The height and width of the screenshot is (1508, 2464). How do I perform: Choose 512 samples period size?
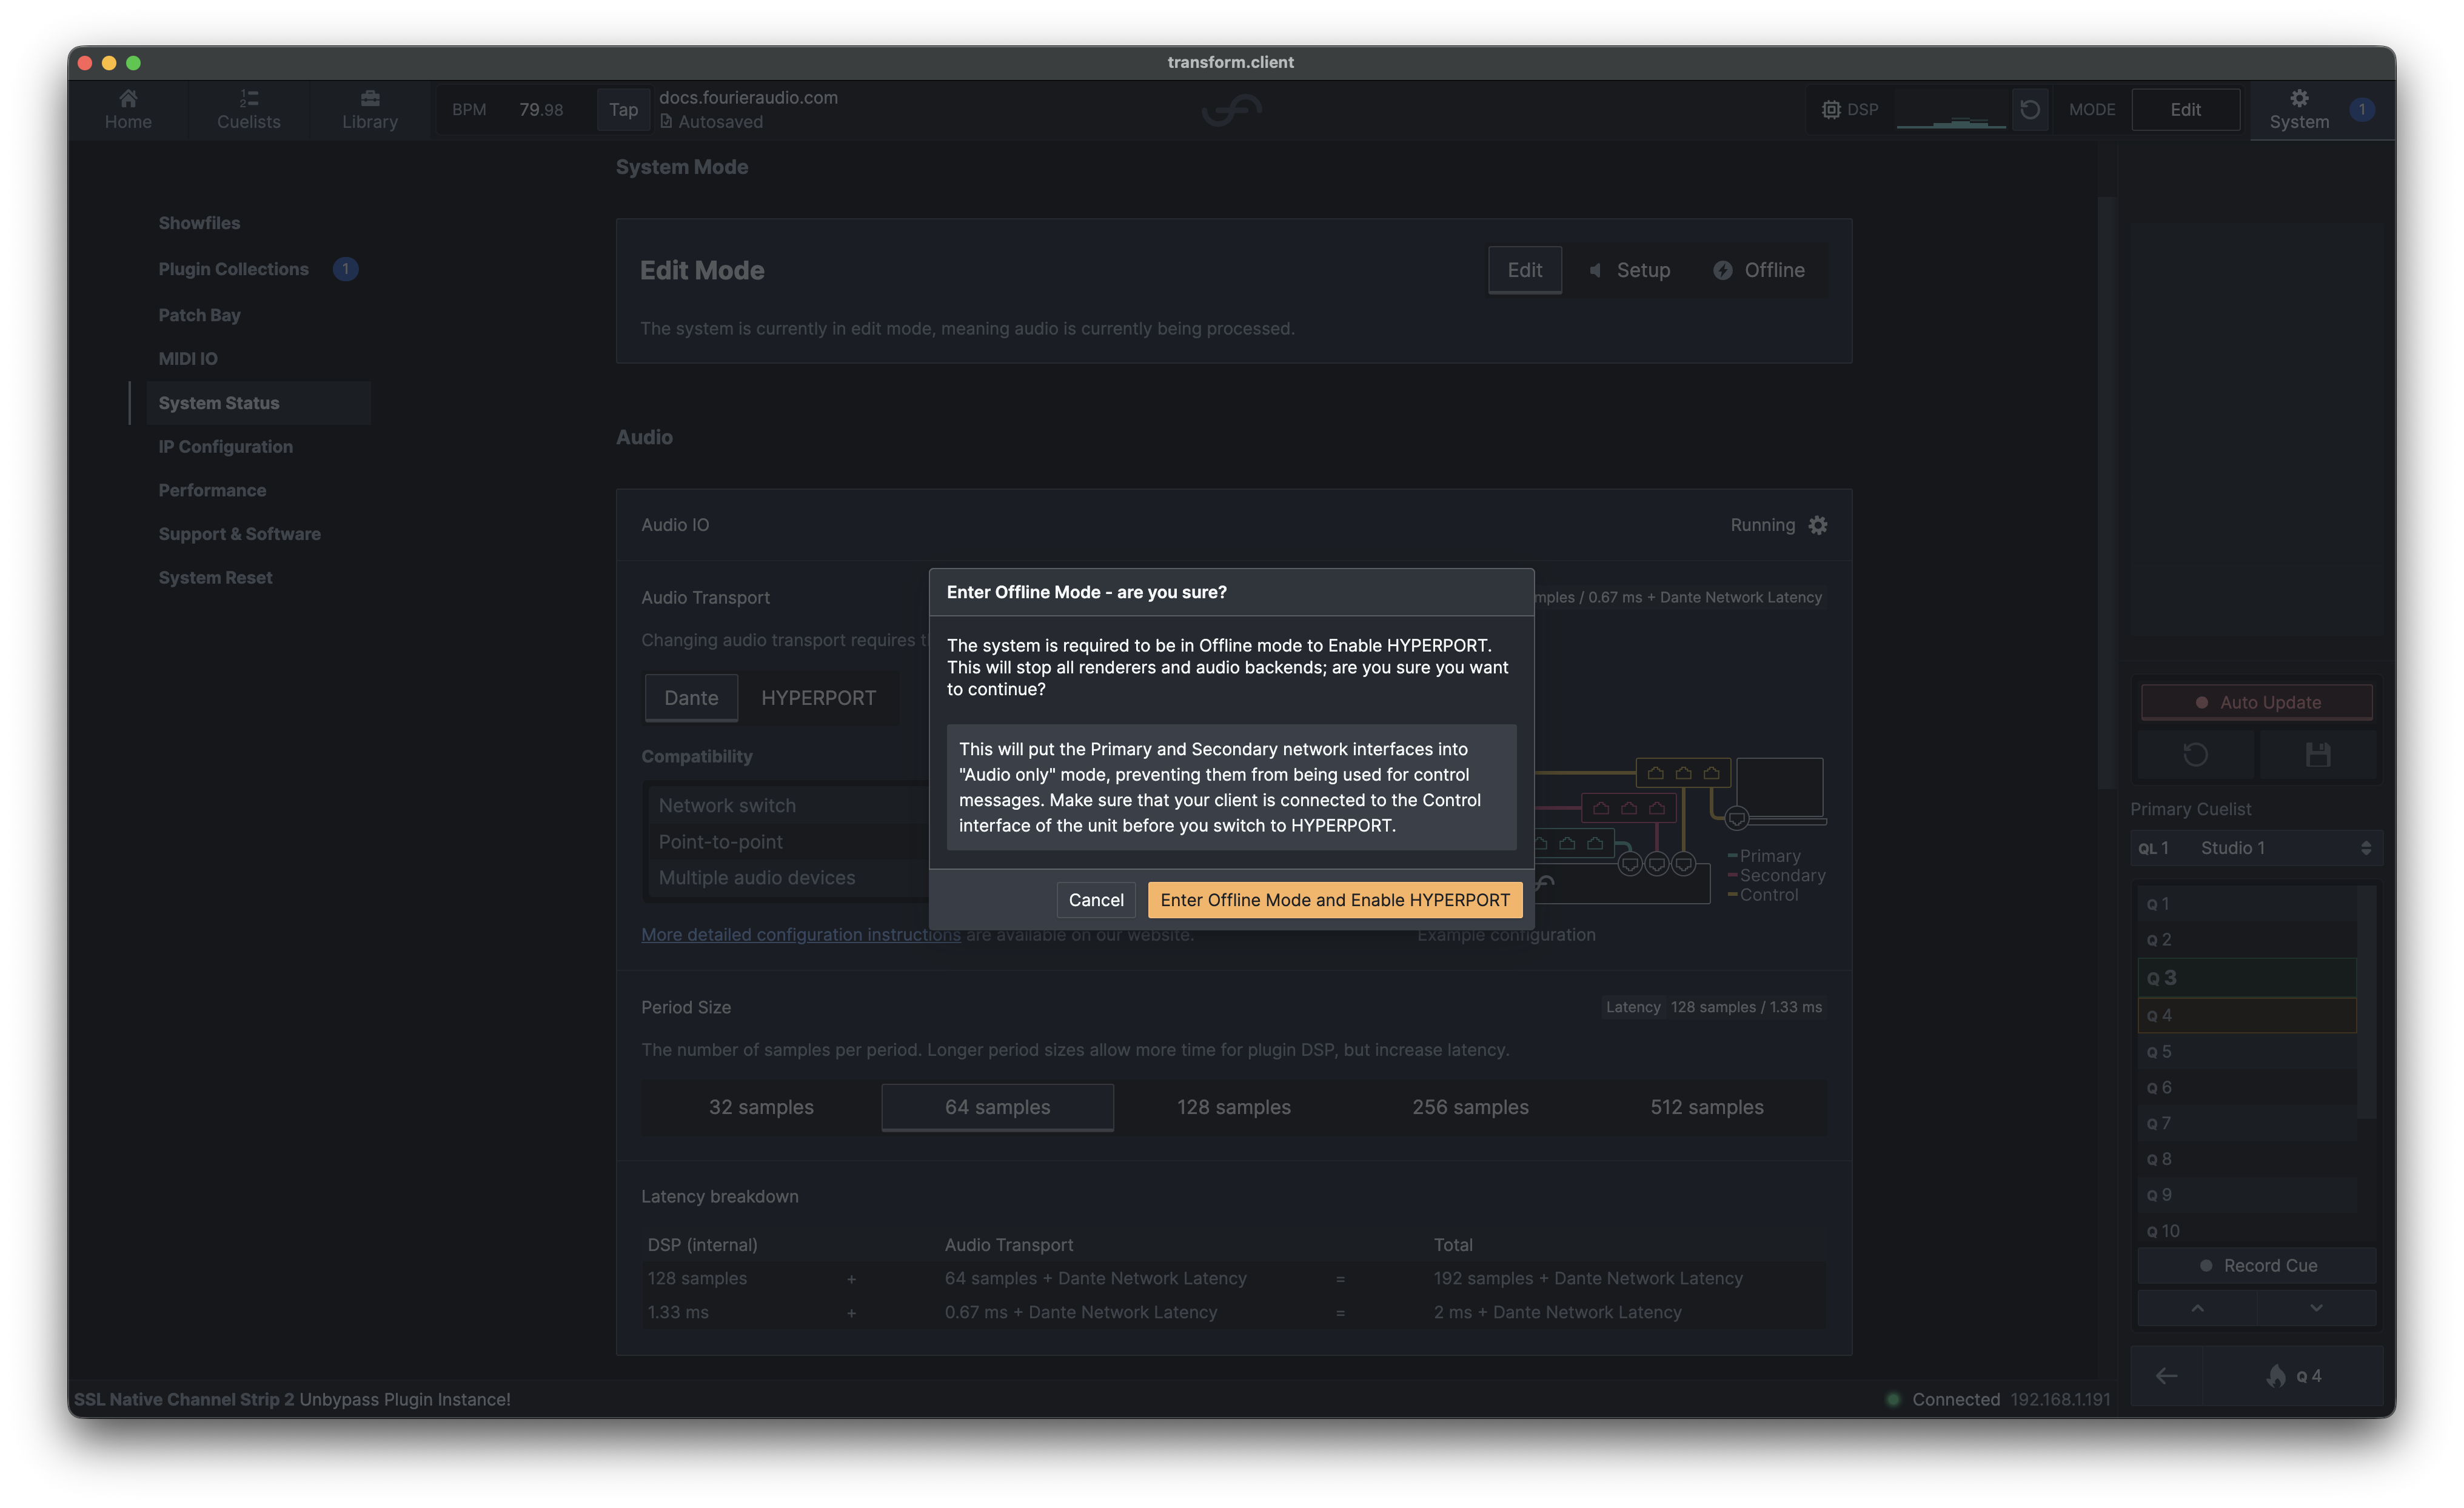tap(1707, 1107)
